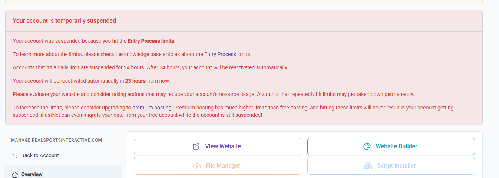
Task: Follow the premium hosting link
Action: [152, 108]
